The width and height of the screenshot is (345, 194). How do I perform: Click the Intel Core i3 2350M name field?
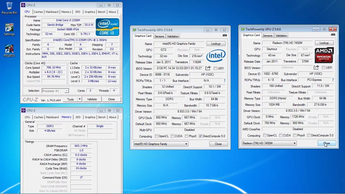pos(68,20)
